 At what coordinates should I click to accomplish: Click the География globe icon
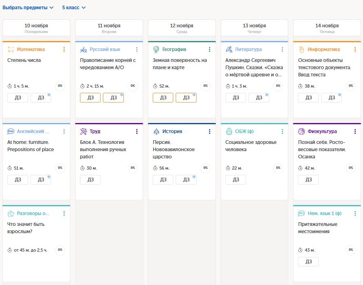coord(156,49)
